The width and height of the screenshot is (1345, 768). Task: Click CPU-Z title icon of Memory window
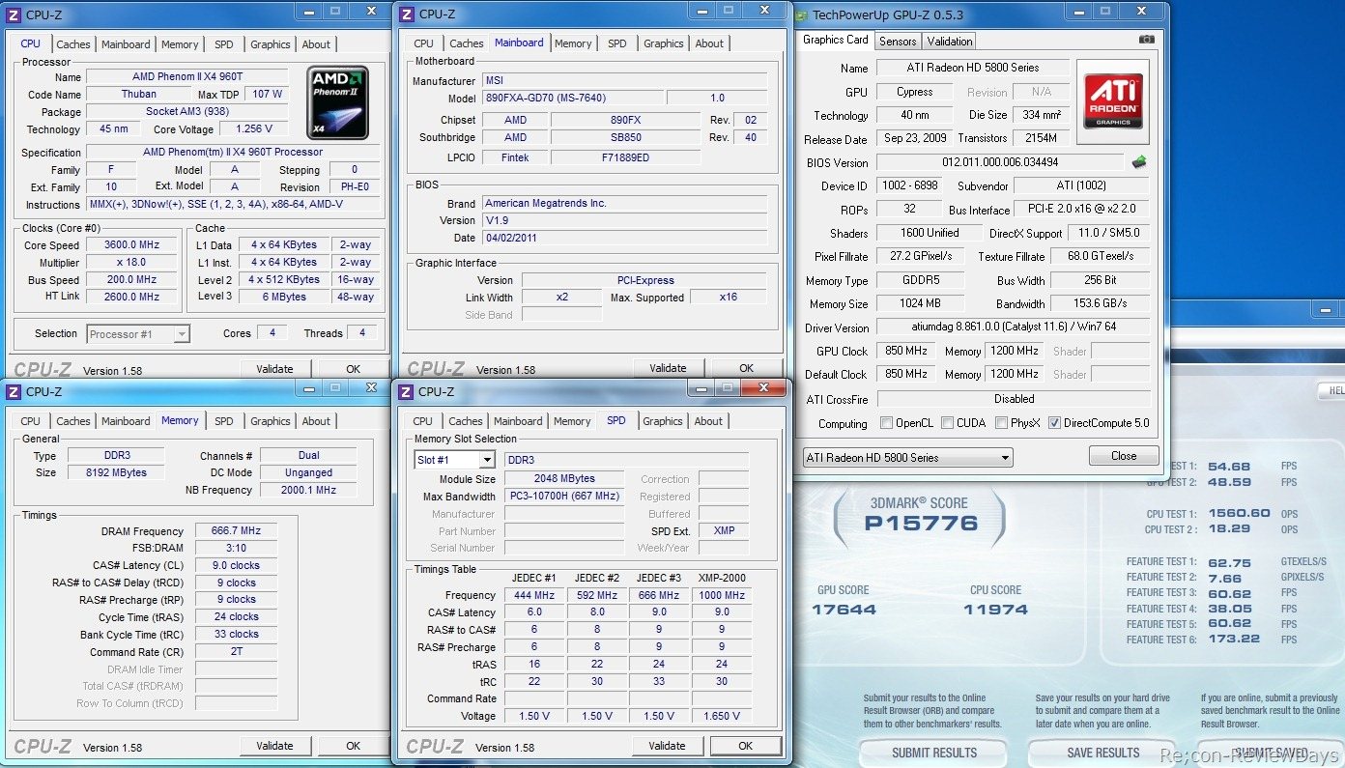click(14, 391)
